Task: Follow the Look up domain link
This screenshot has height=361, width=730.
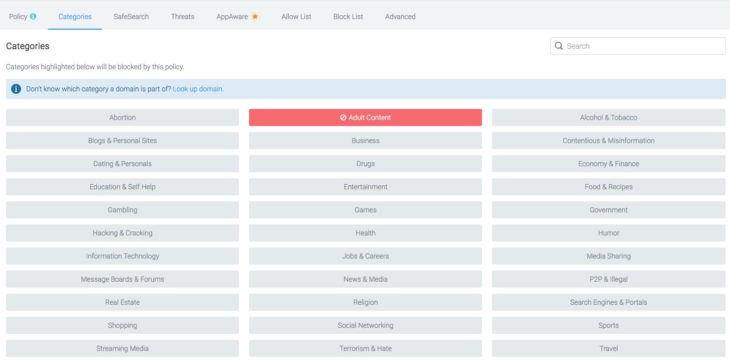Action: click(x=197, y=89)
